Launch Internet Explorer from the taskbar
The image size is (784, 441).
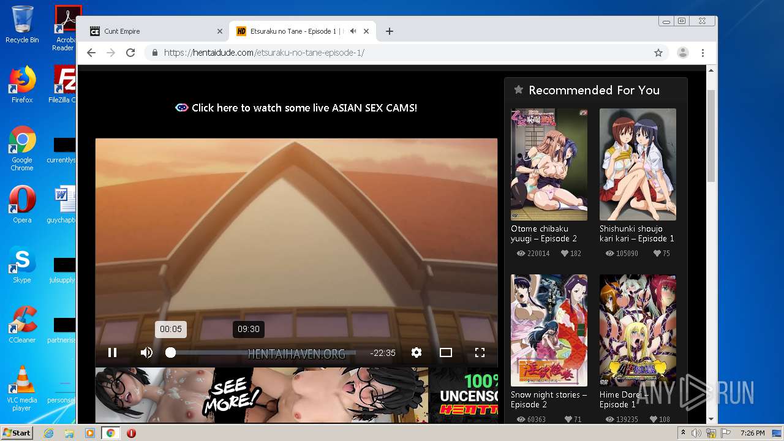48,433
